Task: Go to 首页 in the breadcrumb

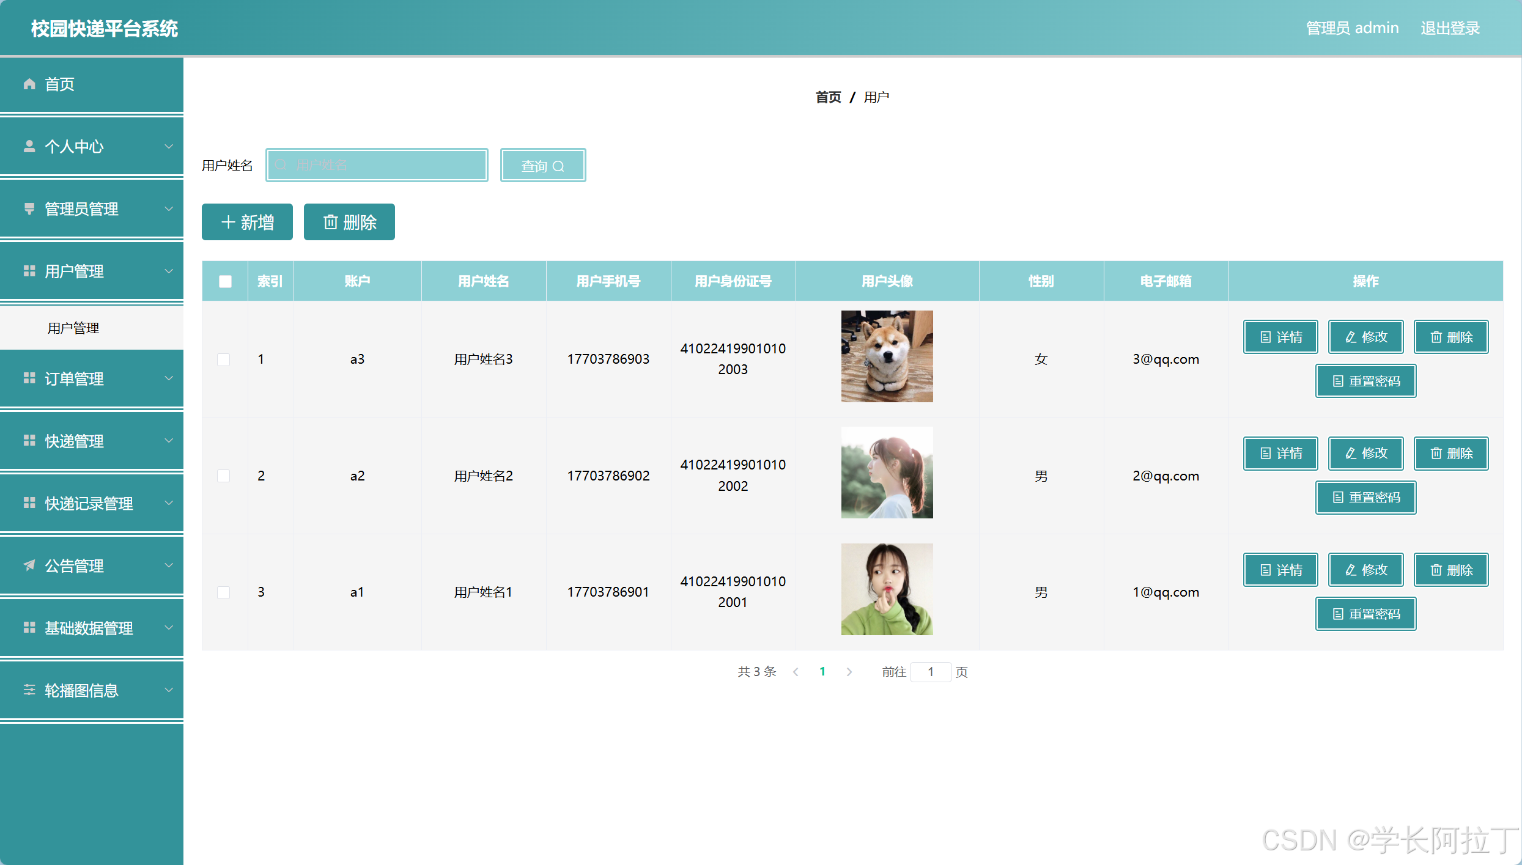Action: click(828, 97)
